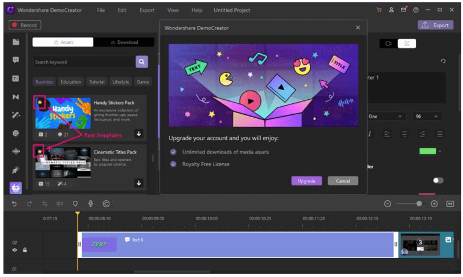Open the Cinematic Titles Pack thumbnail
Viewport: 463px width, 277px height.
63,163
